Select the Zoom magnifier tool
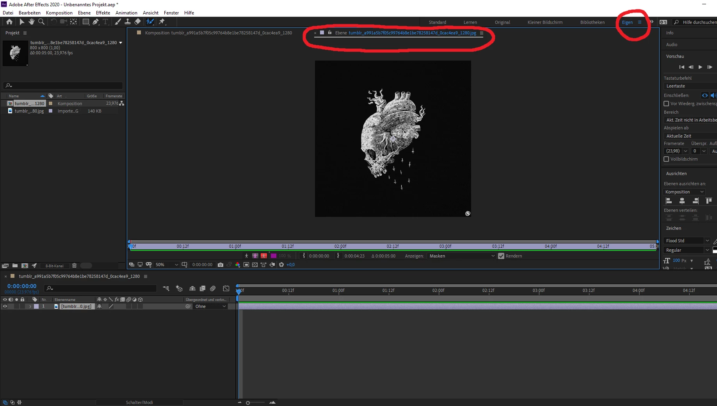This screenshot has width=717, height=406. (x=41, y=22)
